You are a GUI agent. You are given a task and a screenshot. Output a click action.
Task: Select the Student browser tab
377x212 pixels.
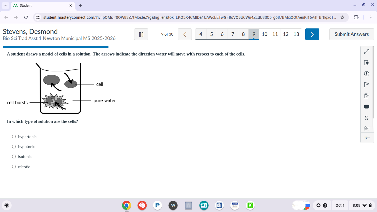[43, 6]
